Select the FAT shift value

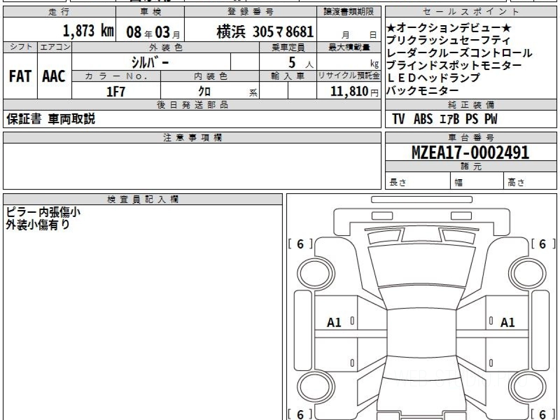coord(20,77)
